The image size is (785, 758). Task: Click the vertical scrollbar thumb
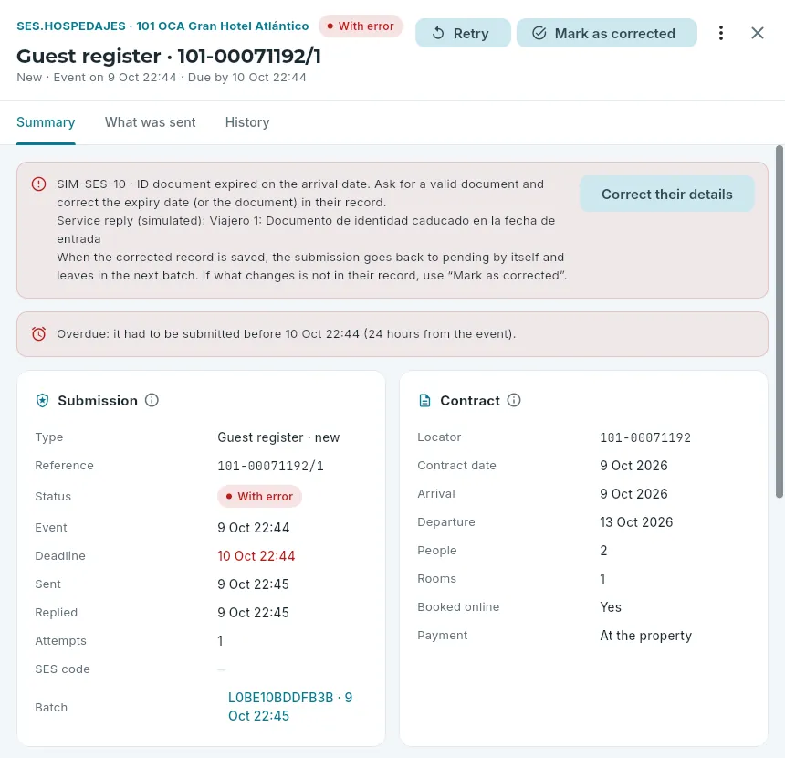779,321
